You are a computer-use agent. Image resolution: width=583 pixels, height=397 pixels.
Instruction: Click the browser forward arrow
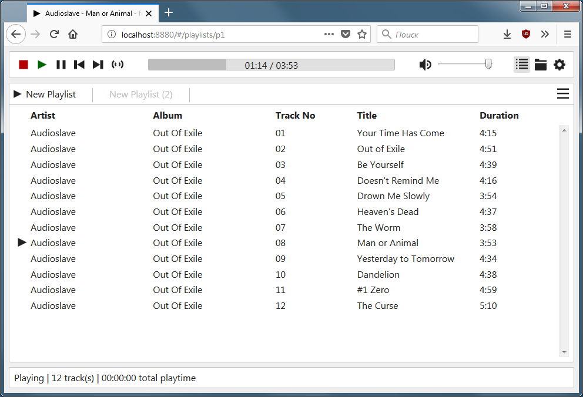pyautogui.click(x=35, y=34)
